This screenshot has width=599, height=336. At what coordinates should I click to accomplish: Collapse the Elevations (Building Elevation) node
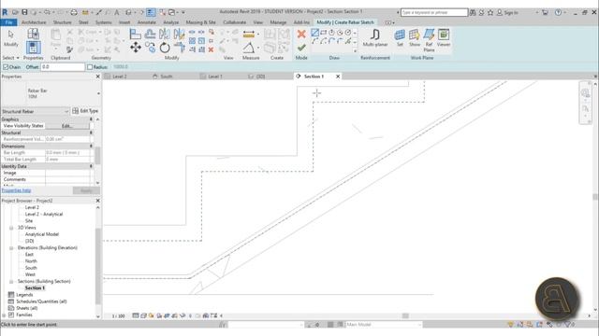(x=11, y=248)
